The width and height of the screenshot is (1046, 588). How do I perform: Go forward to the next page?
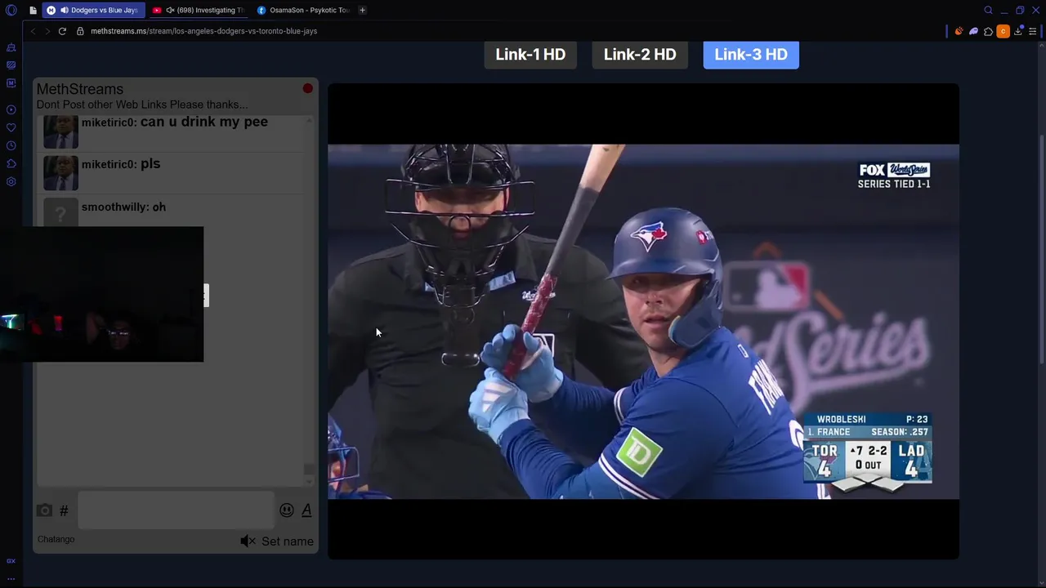[47, 31]
